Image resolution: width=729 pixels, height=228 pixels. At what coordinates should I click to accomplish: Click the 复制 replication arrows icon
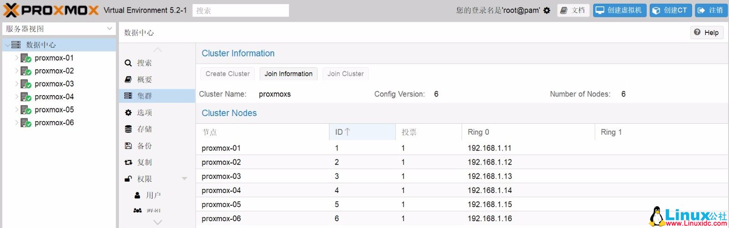coord(128,162)
